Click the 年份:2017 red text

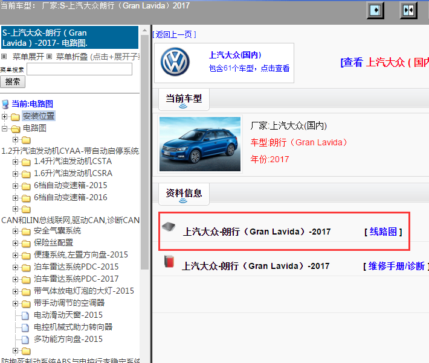click(269, 159)
